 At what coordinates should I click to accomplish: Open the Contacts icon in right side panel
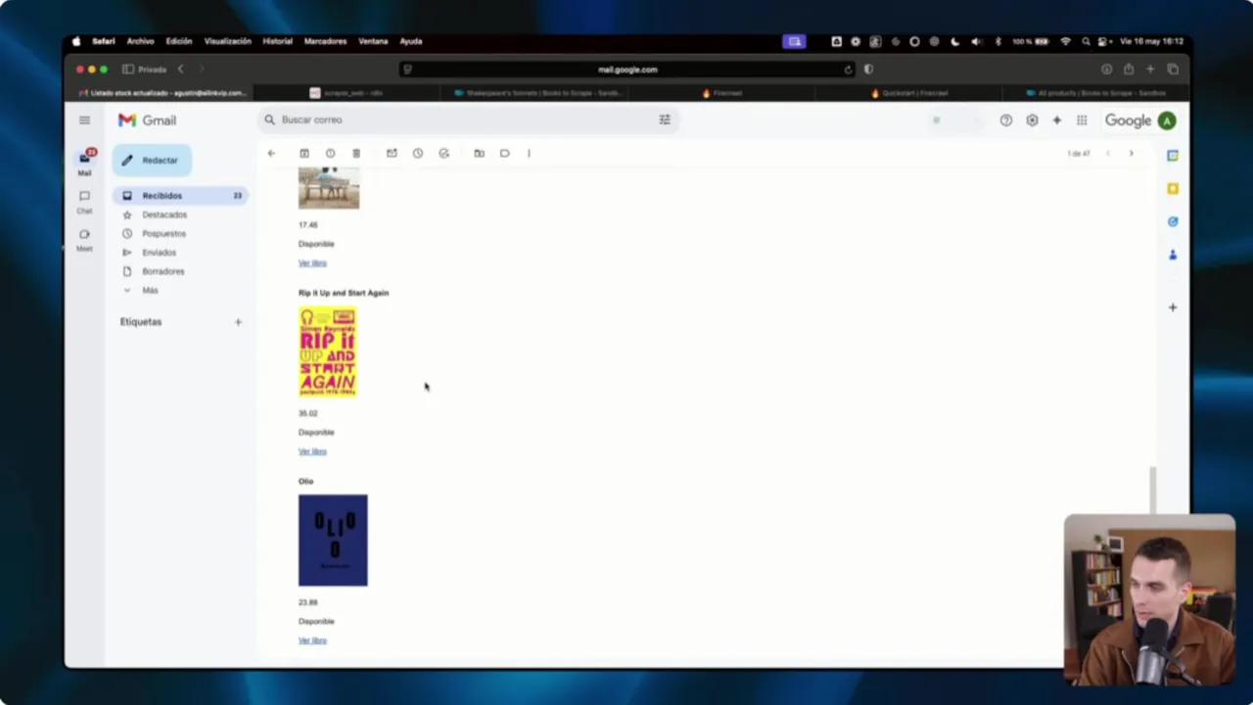1173,255
